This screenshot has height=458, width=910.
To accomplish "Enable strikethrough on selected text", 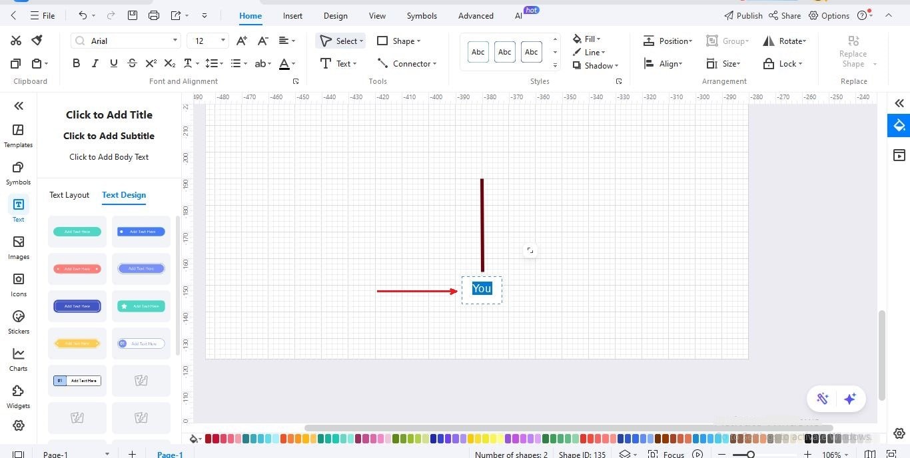I will (132, 63).
